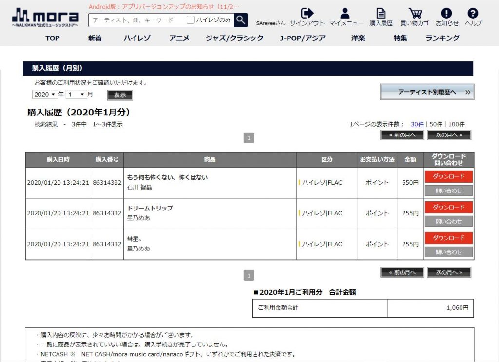This screenshot has height=362, width=499.
Task: Click the sign-out icon
Action: (x=307, y=13)
